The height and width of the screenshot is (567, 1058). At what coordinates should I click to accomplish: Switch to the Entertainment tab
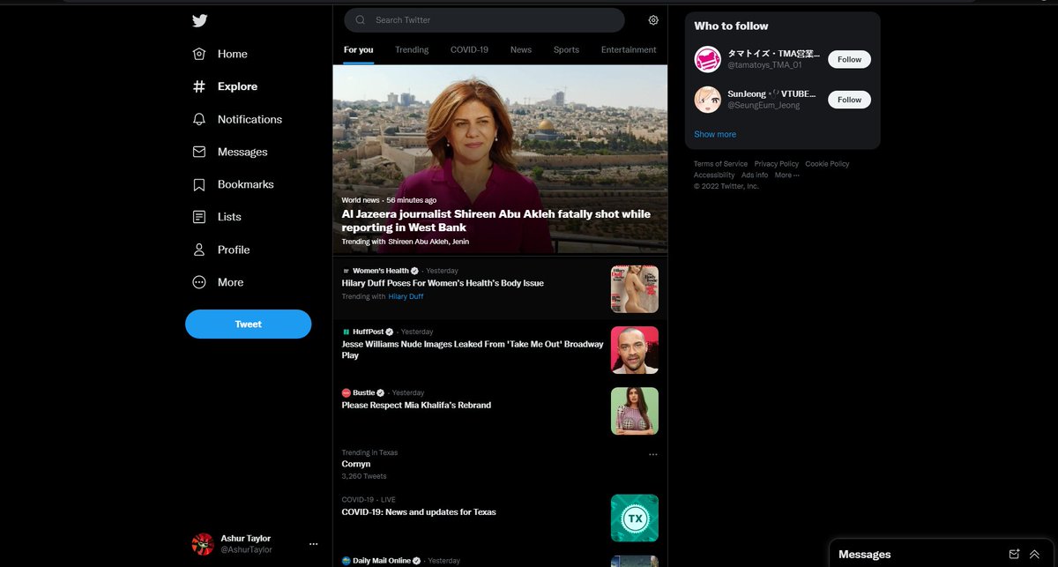tap(629, 50)
